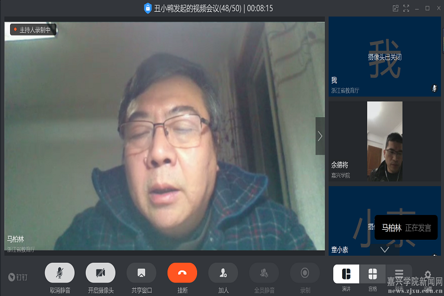Viewport: 444px width, 296px height.
Task: Click the 主持人录制中 recording indicator
Action: point(33,30)
